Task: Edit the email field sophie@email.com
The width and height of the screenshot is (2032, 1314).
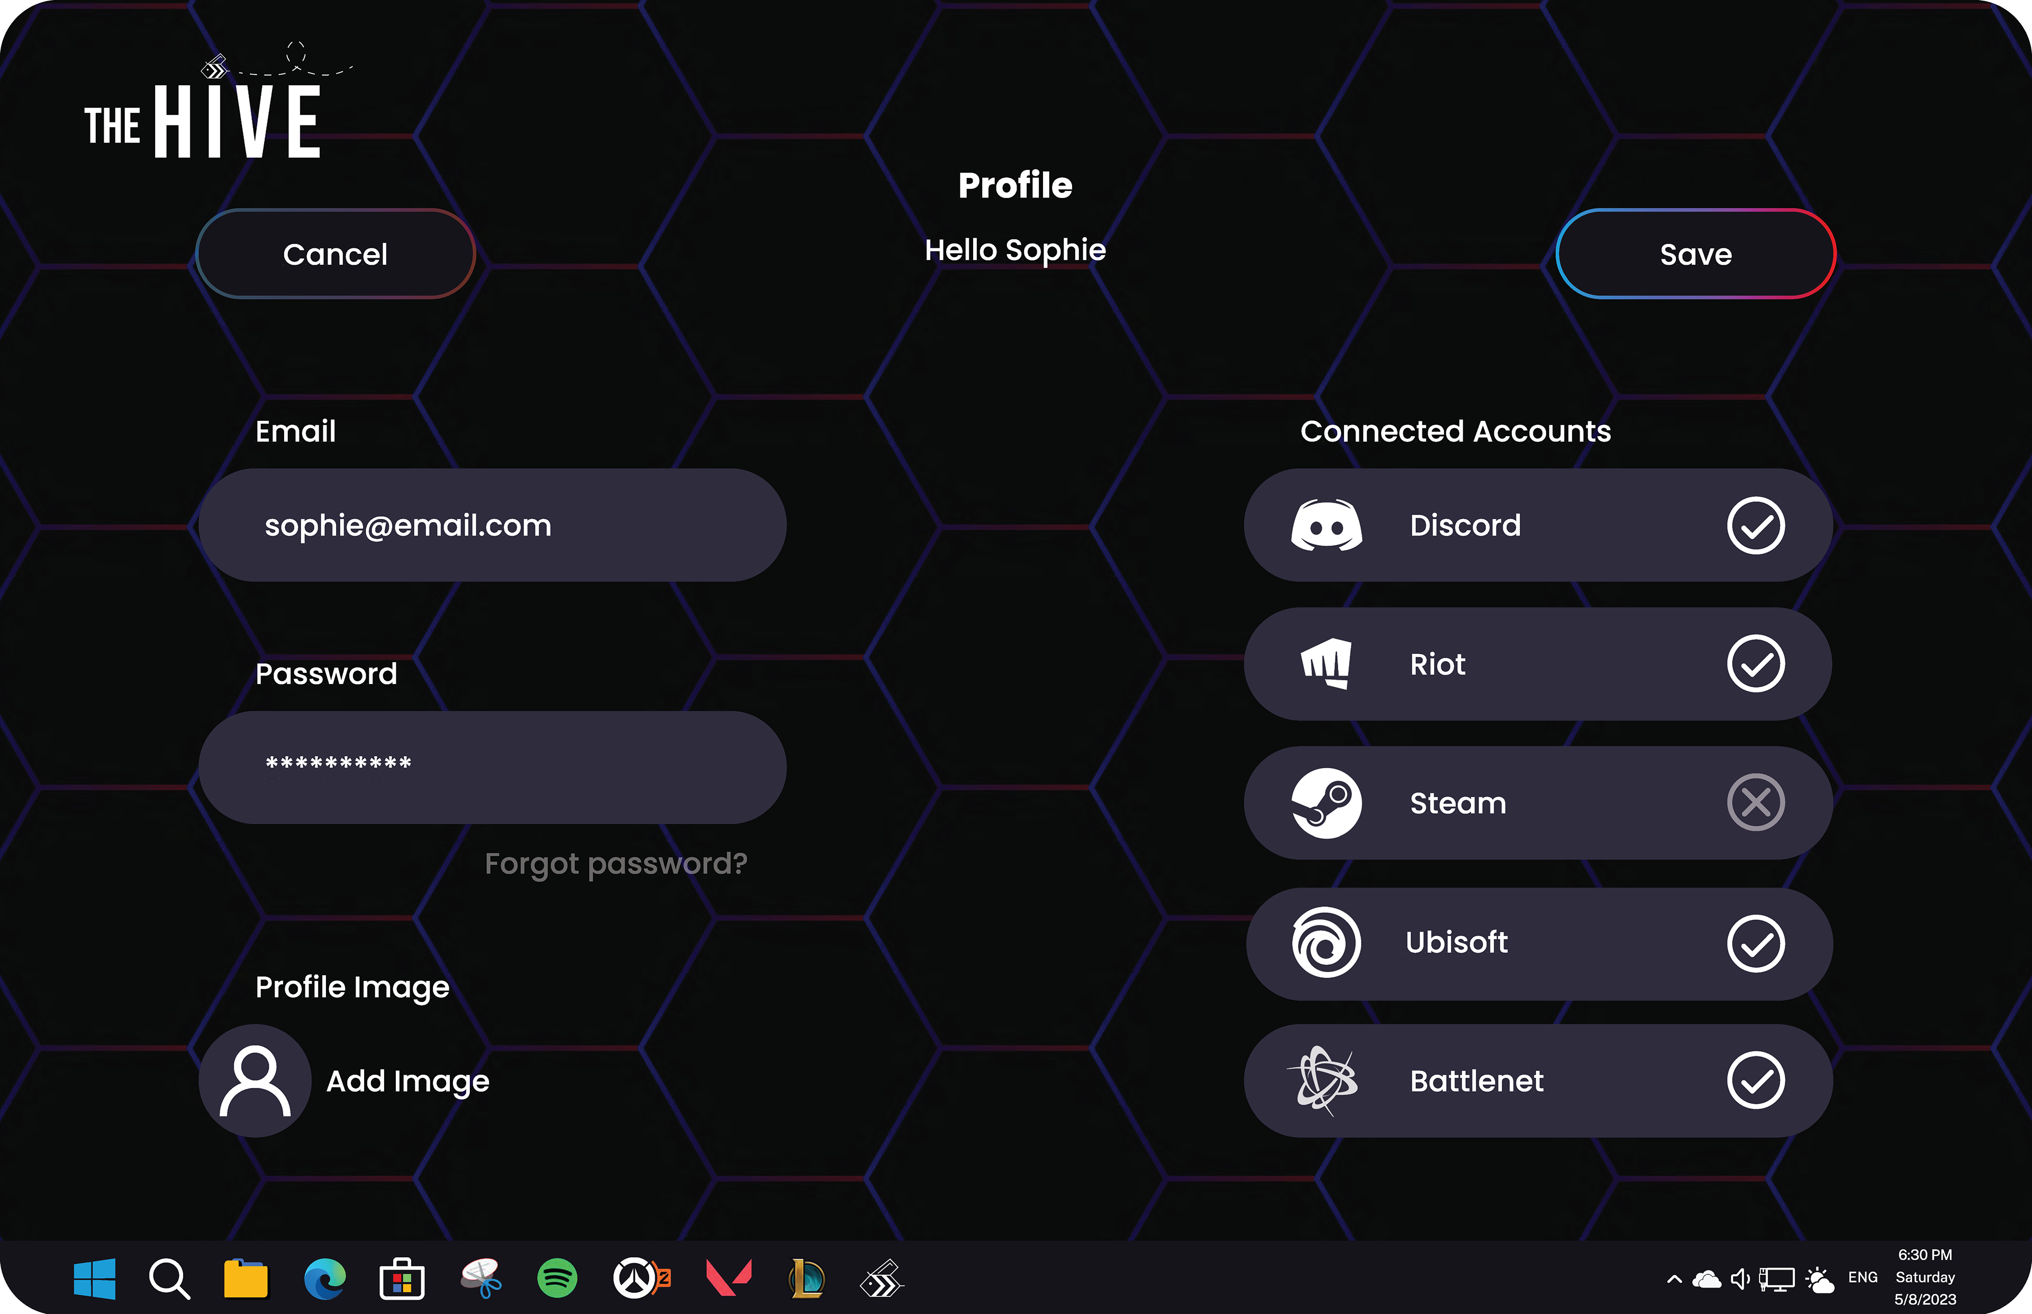Action: tap(492, 526)
